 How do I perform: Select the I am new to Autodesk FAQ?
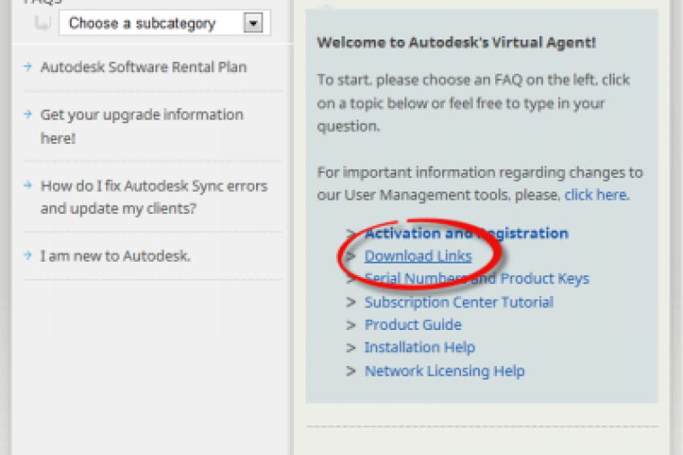pos(115,256)
